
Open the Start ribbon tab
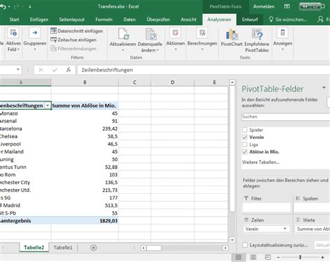click(x=14, y=19)
